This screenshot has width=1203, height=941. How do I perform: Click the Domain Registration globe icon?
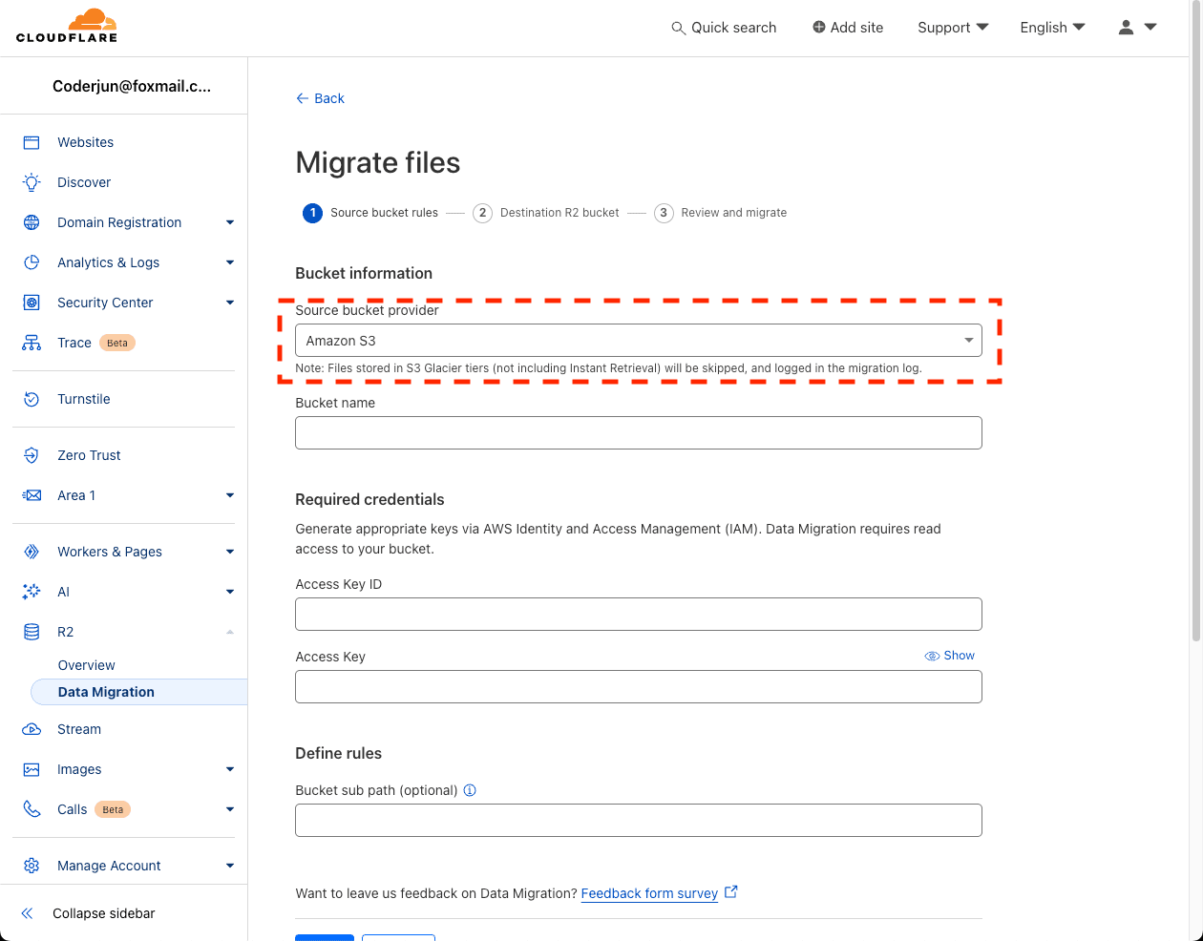point(32,222)
